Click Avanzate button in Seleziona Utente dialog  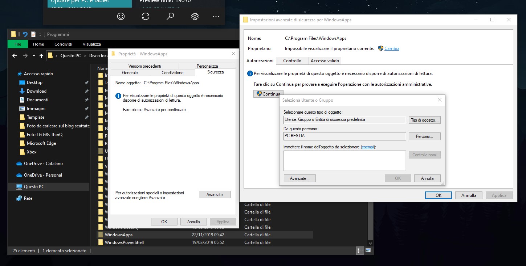300,178
